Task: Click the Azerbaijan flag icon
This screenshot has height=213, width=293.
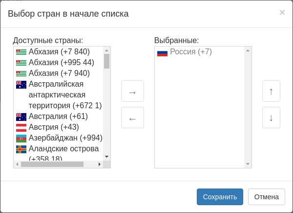Action: click(21, 138)
